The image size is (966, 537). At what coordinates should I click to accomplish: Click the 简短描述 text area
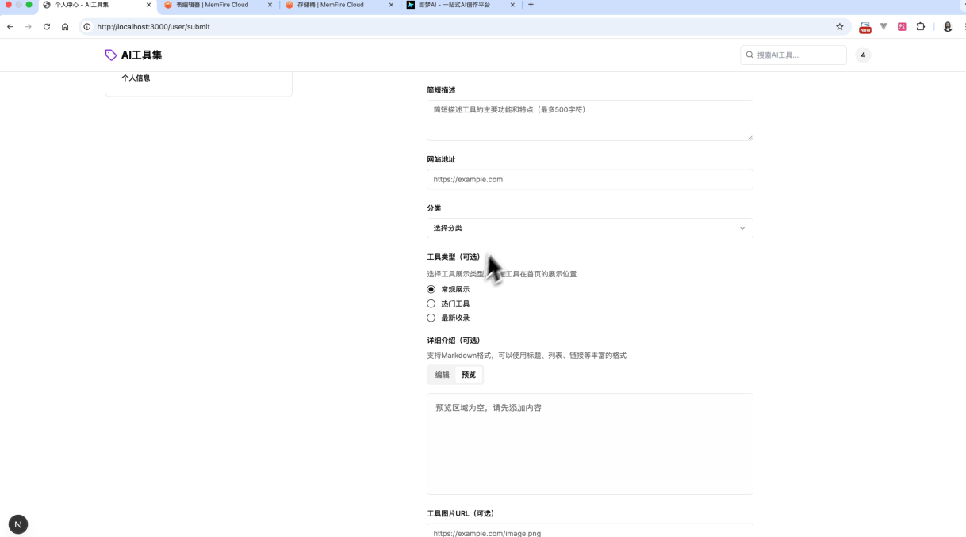(x=589, y=120)
